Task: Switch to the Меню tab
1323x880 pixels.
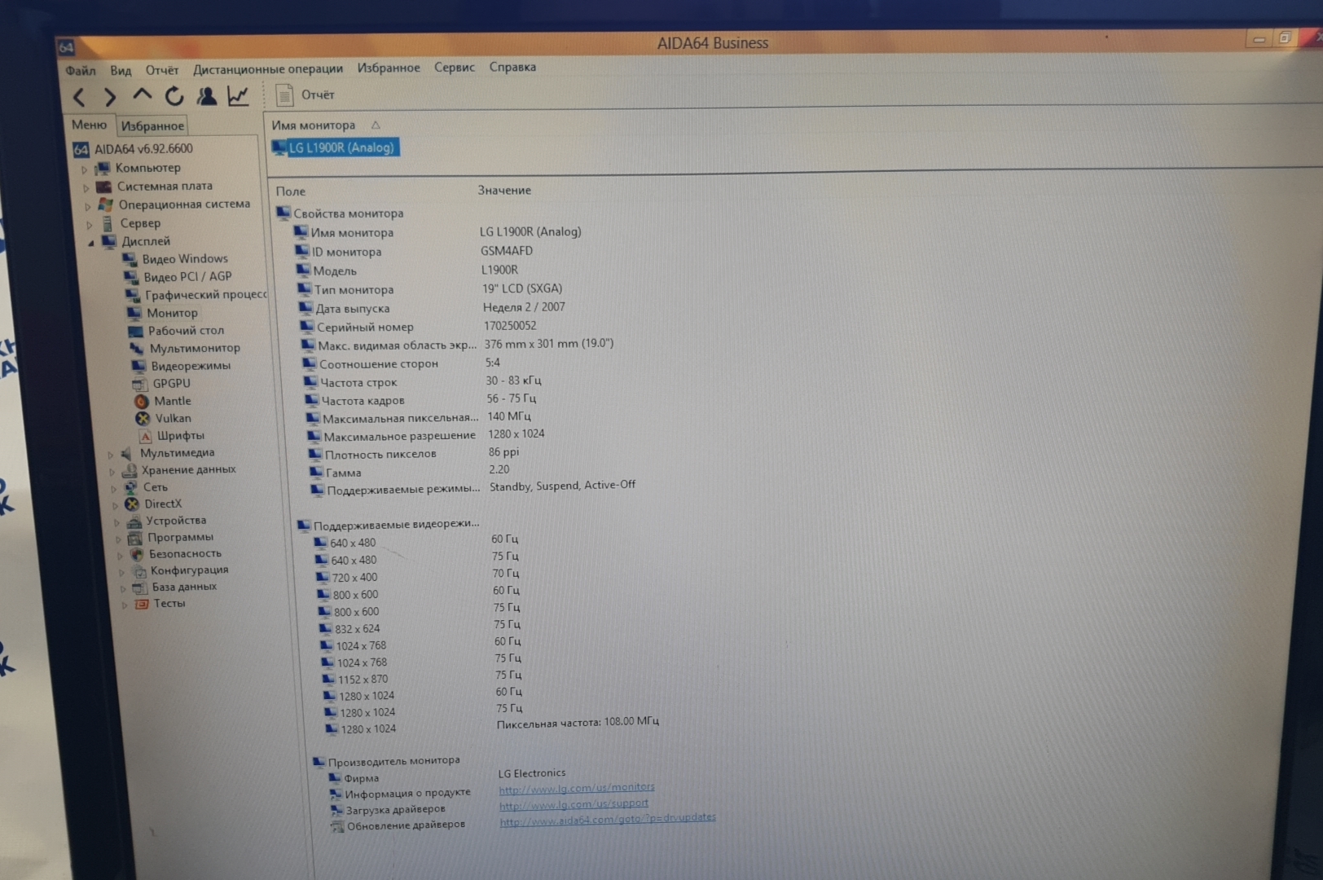Action: (x=89, y=125)
